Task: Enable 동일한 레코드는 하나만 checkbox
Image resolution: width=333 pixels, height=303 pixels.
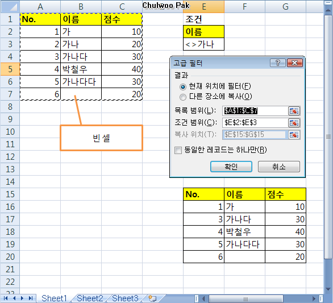Action: [x=178, y=150]
